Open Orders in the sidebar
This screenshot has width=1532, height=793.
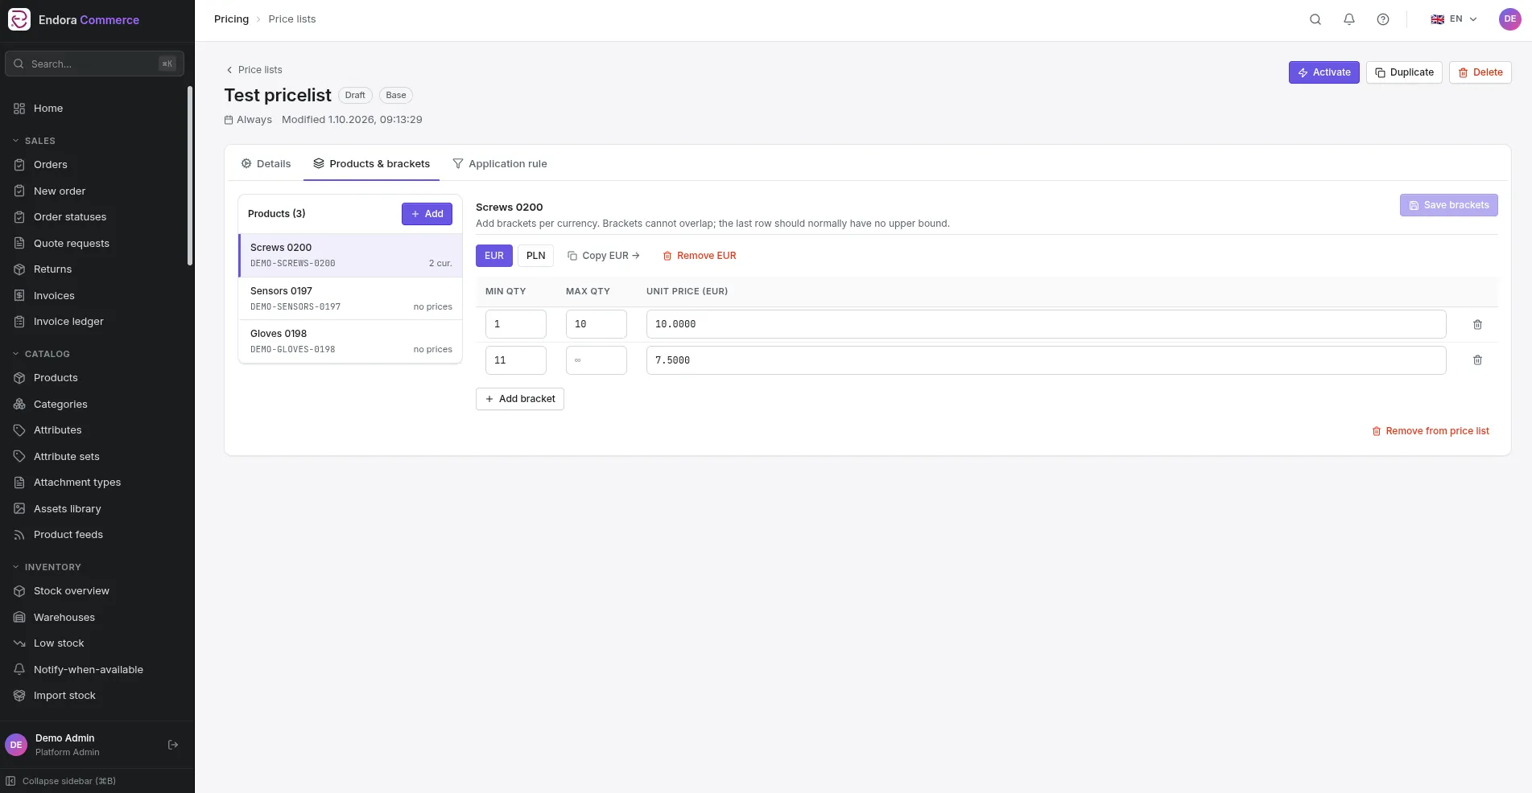coord(51,165)
